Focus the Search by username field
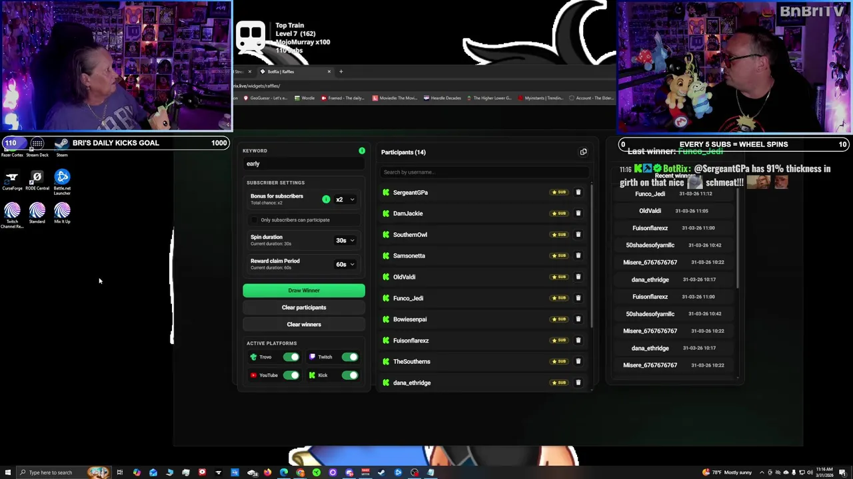 point(484,172)
